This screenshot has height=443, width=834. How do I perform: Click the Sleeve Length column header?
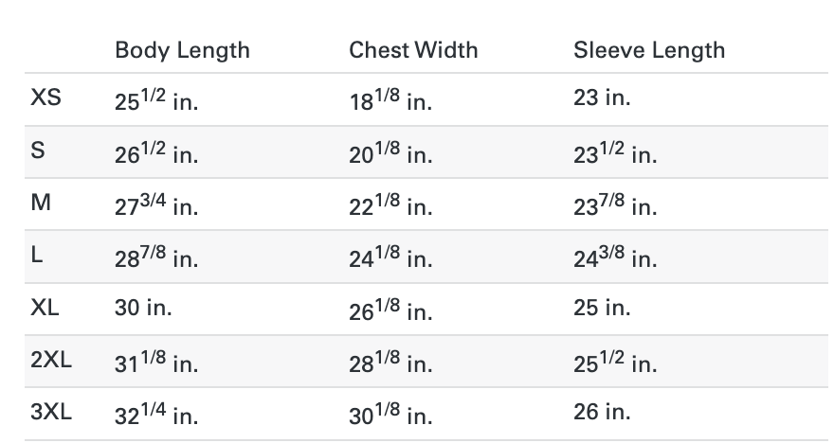tap(649, 50)
